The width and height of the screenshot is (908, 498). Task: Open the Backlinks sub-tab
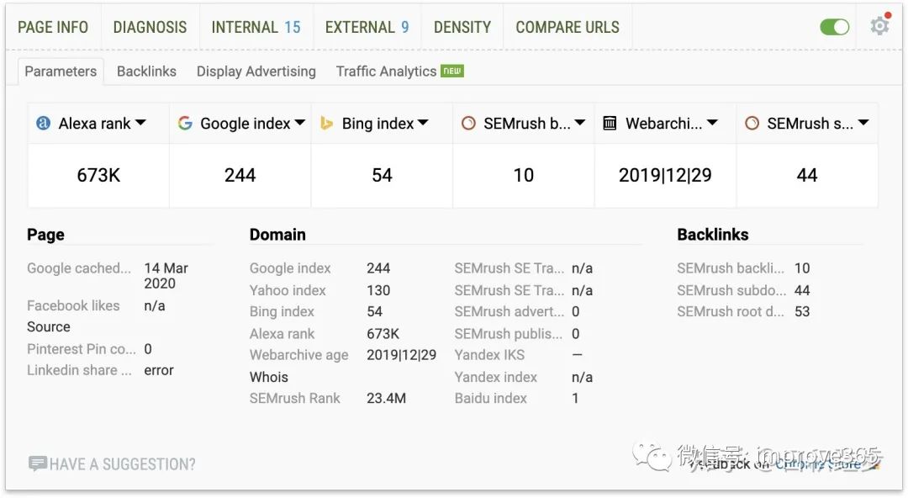[146, 72]
